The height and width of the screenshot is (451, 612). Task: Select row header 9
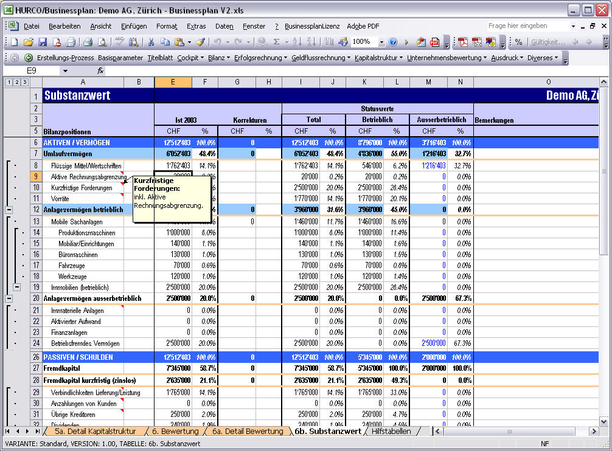click(x=36, y=177)
